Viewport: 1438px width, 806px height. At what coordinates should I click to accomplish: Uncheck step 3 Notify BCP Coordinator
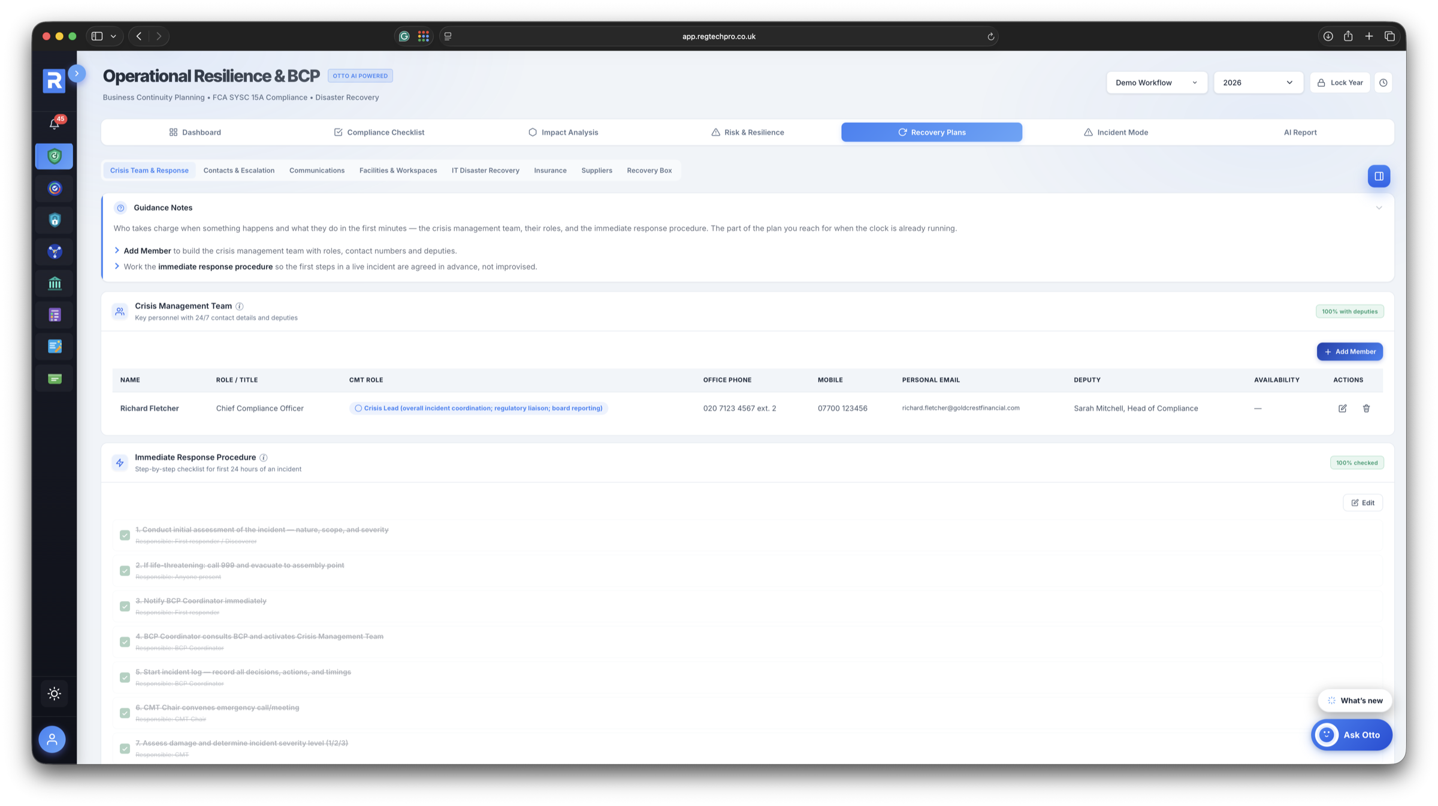click(125, 606)
